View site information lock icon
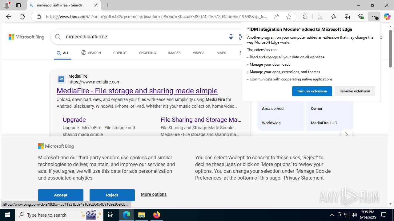The image size is (394, 221). pos(38,17)
